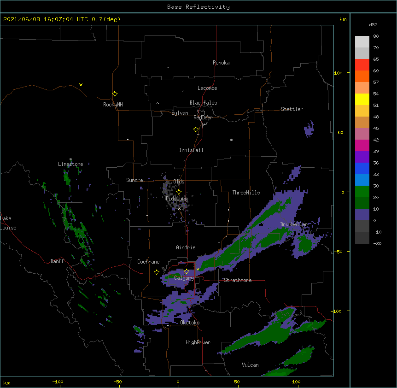Click the Sylvan label

click(x=180, y=113)
